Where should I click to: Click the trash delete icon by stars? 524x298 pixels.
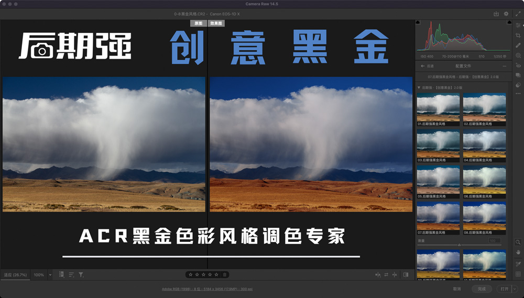(x=225, y=274)
